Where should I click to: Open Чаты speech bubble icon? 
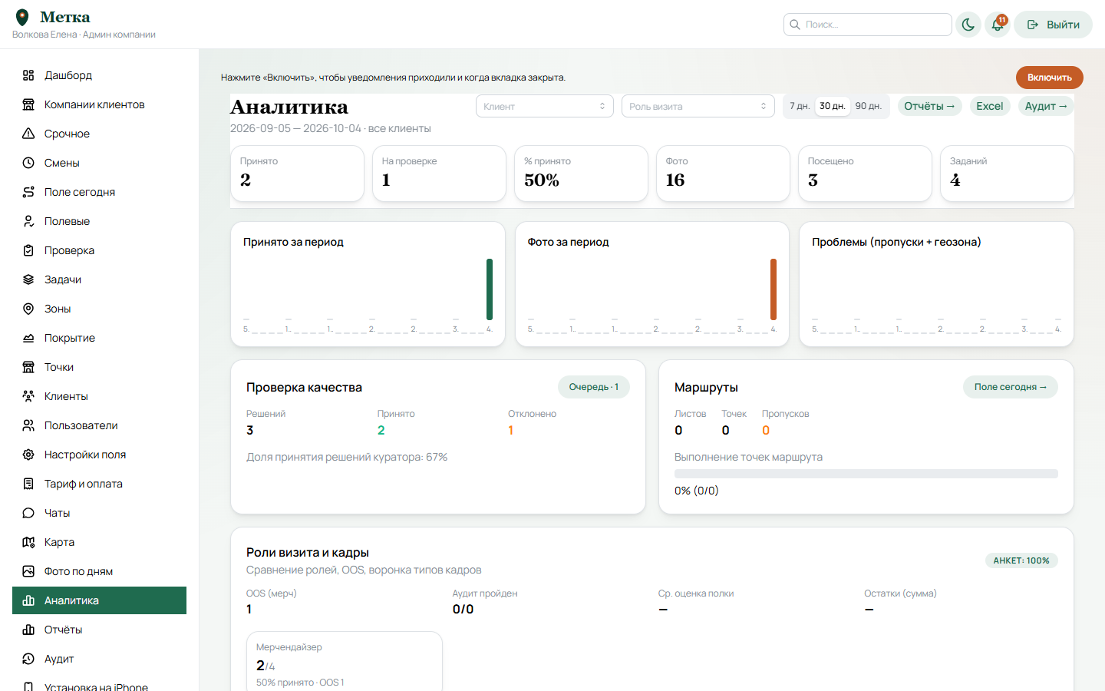pyautogui.click(x=28, y=513)
